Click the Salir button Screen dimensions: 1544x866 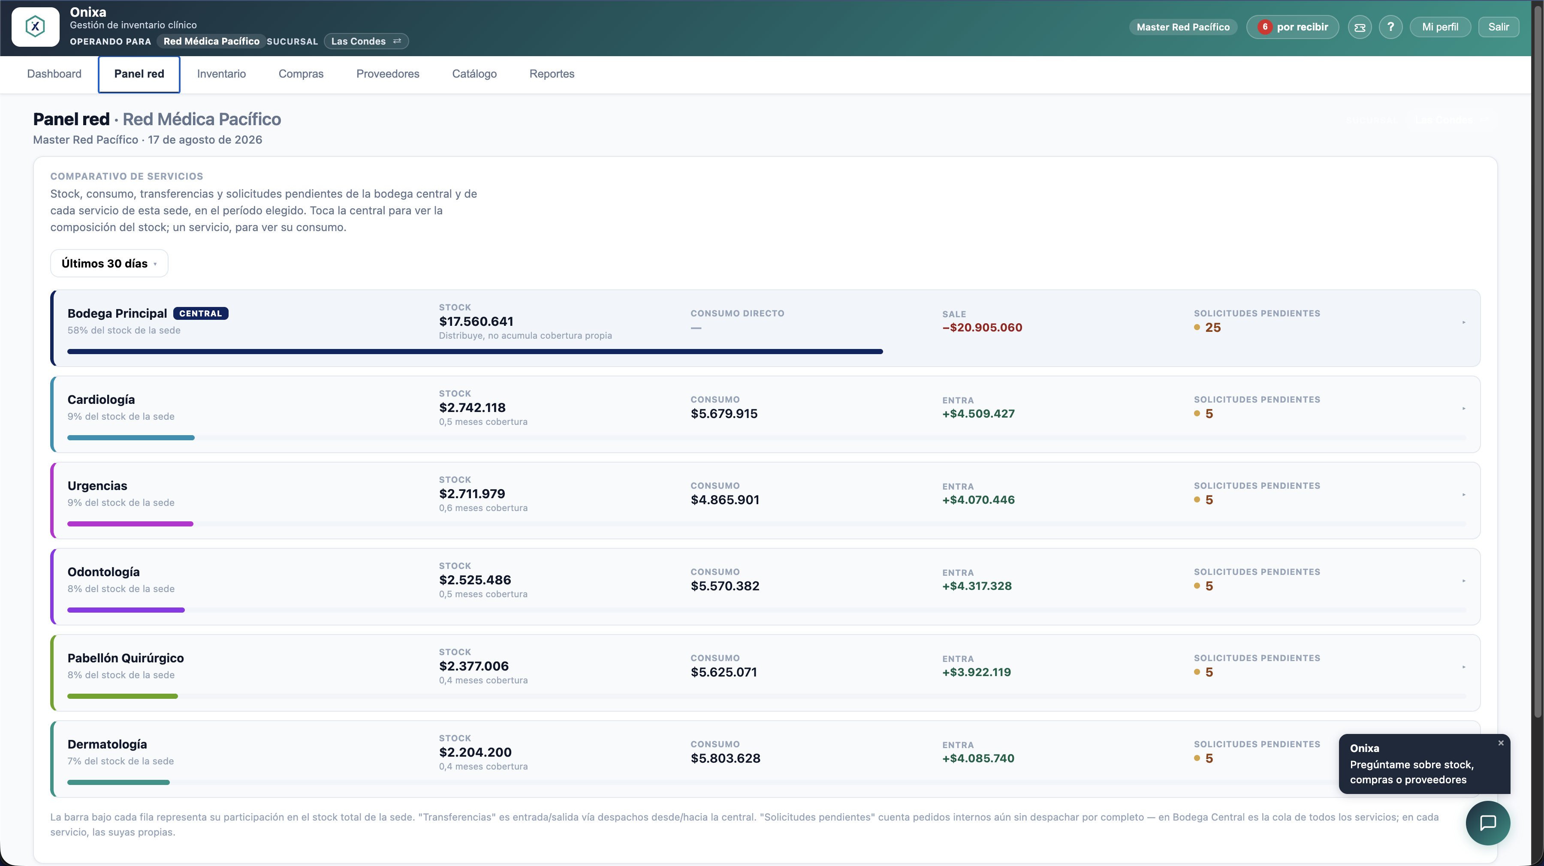click(1499, 27)
